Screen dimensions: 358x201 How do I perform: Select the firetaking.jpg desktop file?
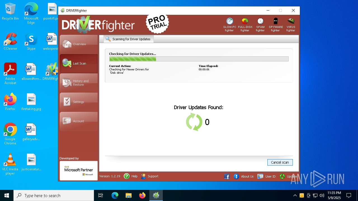click(31, 102)
